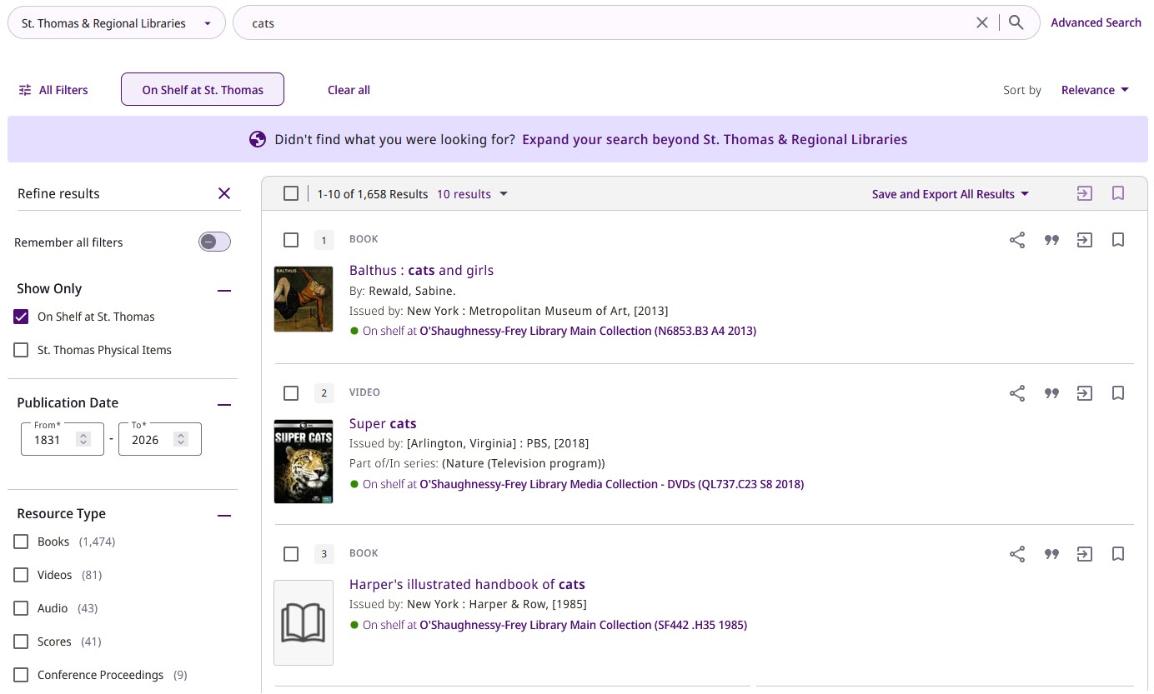This screenshot has width=1154, height=694.
Task: Open the placeholder book icon for Harper's handbook
Action: coord(304,623)
